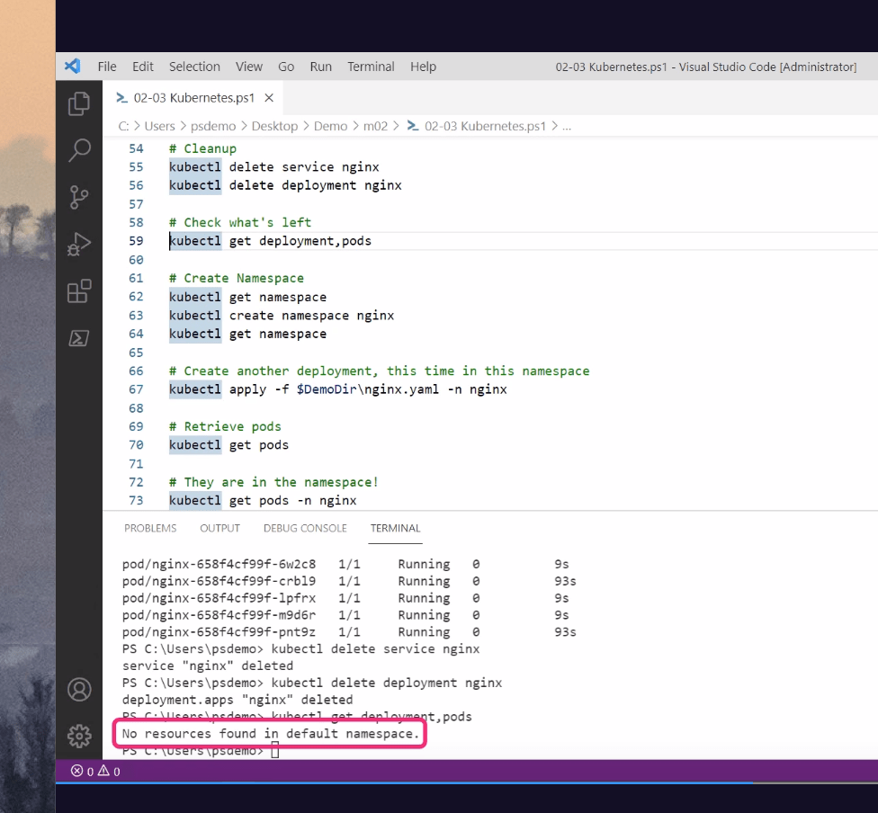Click the m02 breadcrumb segment
Screen dimensions: 878x813
376,126
